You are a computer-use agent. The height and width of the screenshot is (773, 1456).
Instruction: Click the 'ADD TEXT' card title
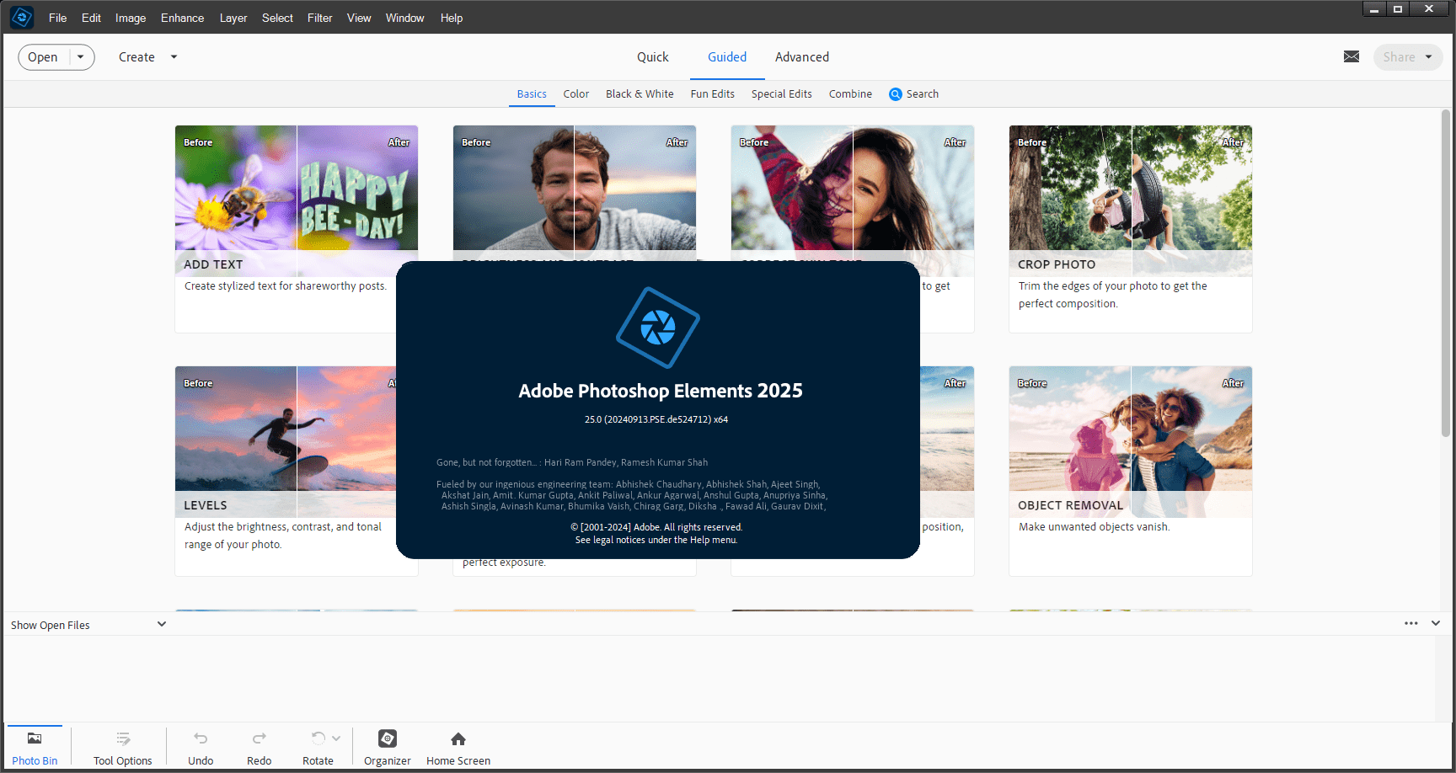(x=213, y=264)
